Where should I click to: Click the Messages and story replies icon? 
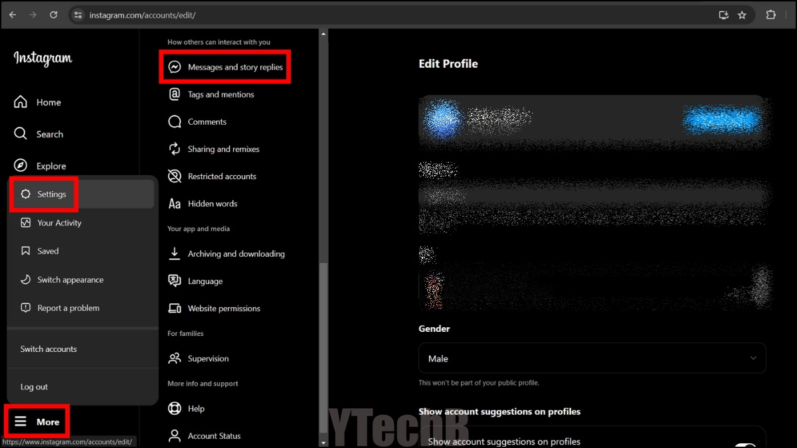[175, 67]
